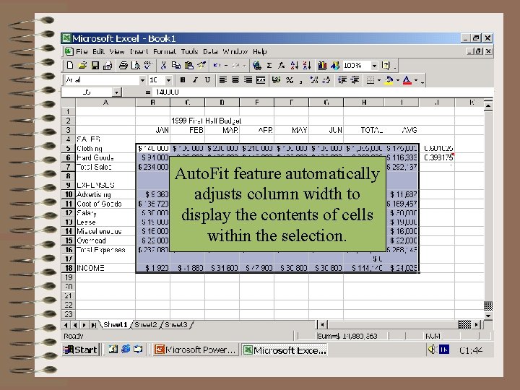This screenshot has width=520, height=390.
Task: Apply Comma Style format
Action: pyautogui.click(x=300, y=80)
